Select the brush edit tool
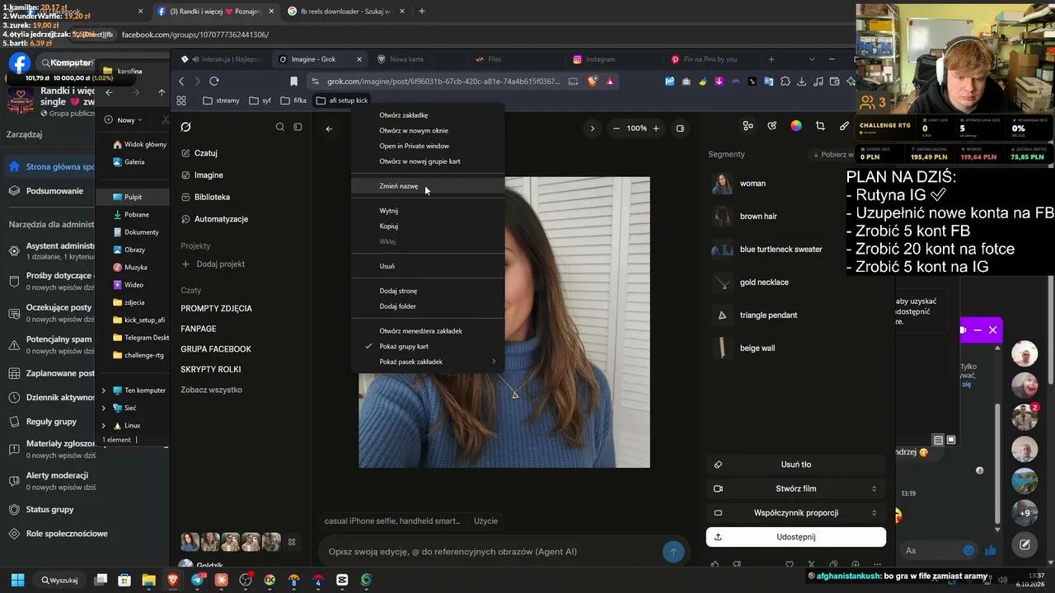The height and width of the screenshot is (593, 1055). 844,126
